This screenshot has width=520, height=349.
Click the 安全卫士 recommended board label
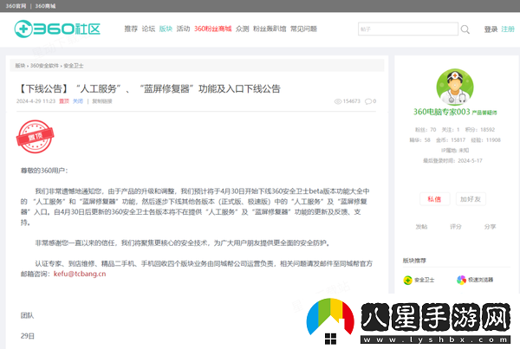click(424, 280)
